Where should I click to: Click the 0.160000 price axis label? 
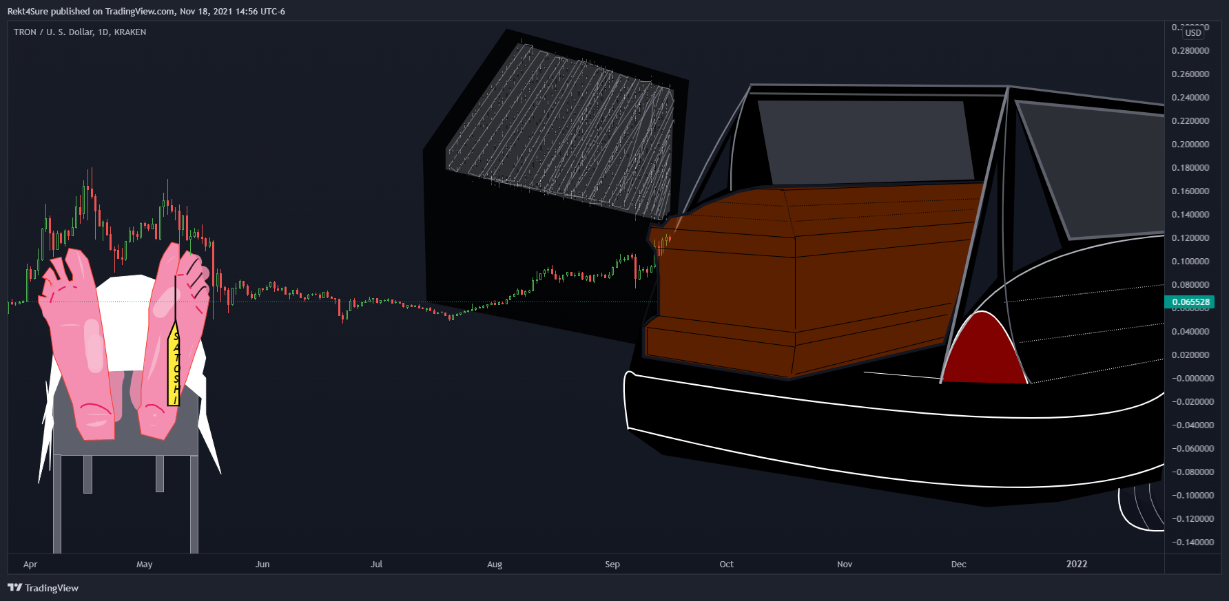click(x=1190, y=191)
